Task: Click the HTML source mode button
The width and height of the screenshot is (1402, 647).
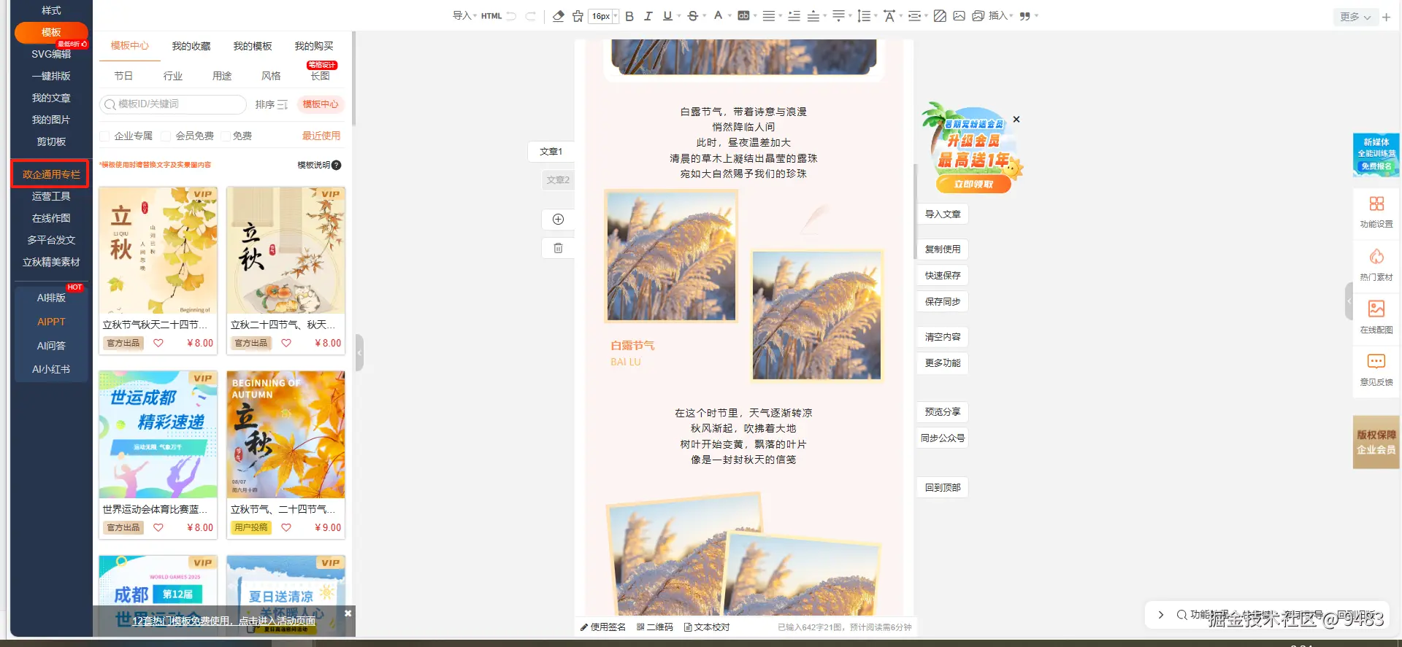Action: tap(491, 16)
